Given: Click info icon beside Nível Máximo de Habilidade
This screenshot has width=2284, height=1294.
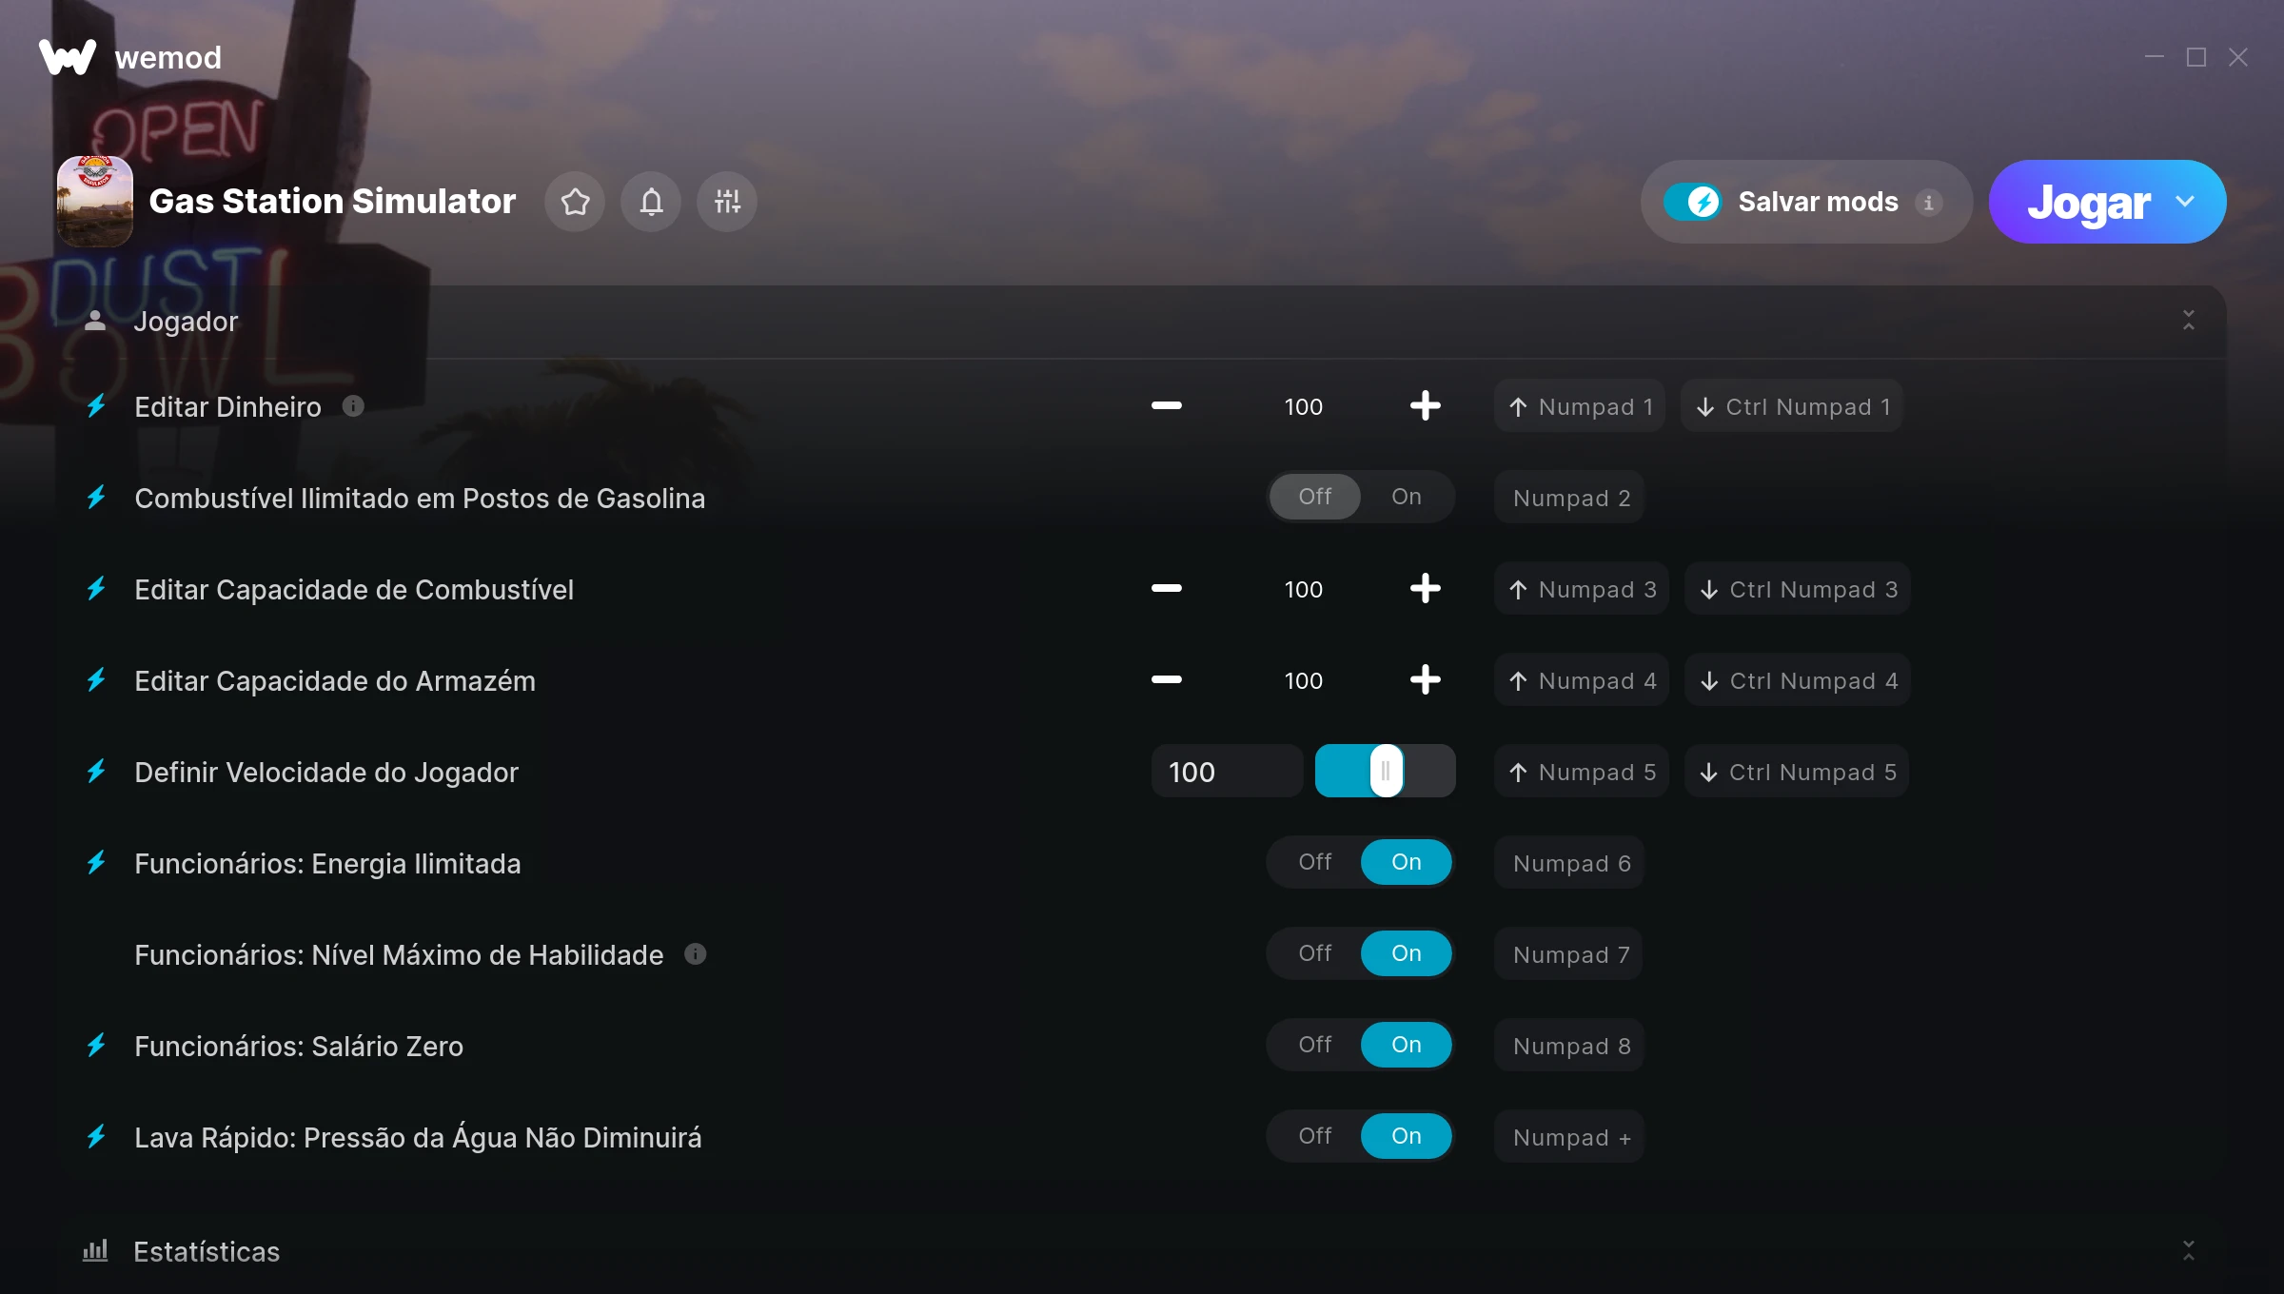Looking at the screenshot, I should pyautogui.click(x=696, y=954).
